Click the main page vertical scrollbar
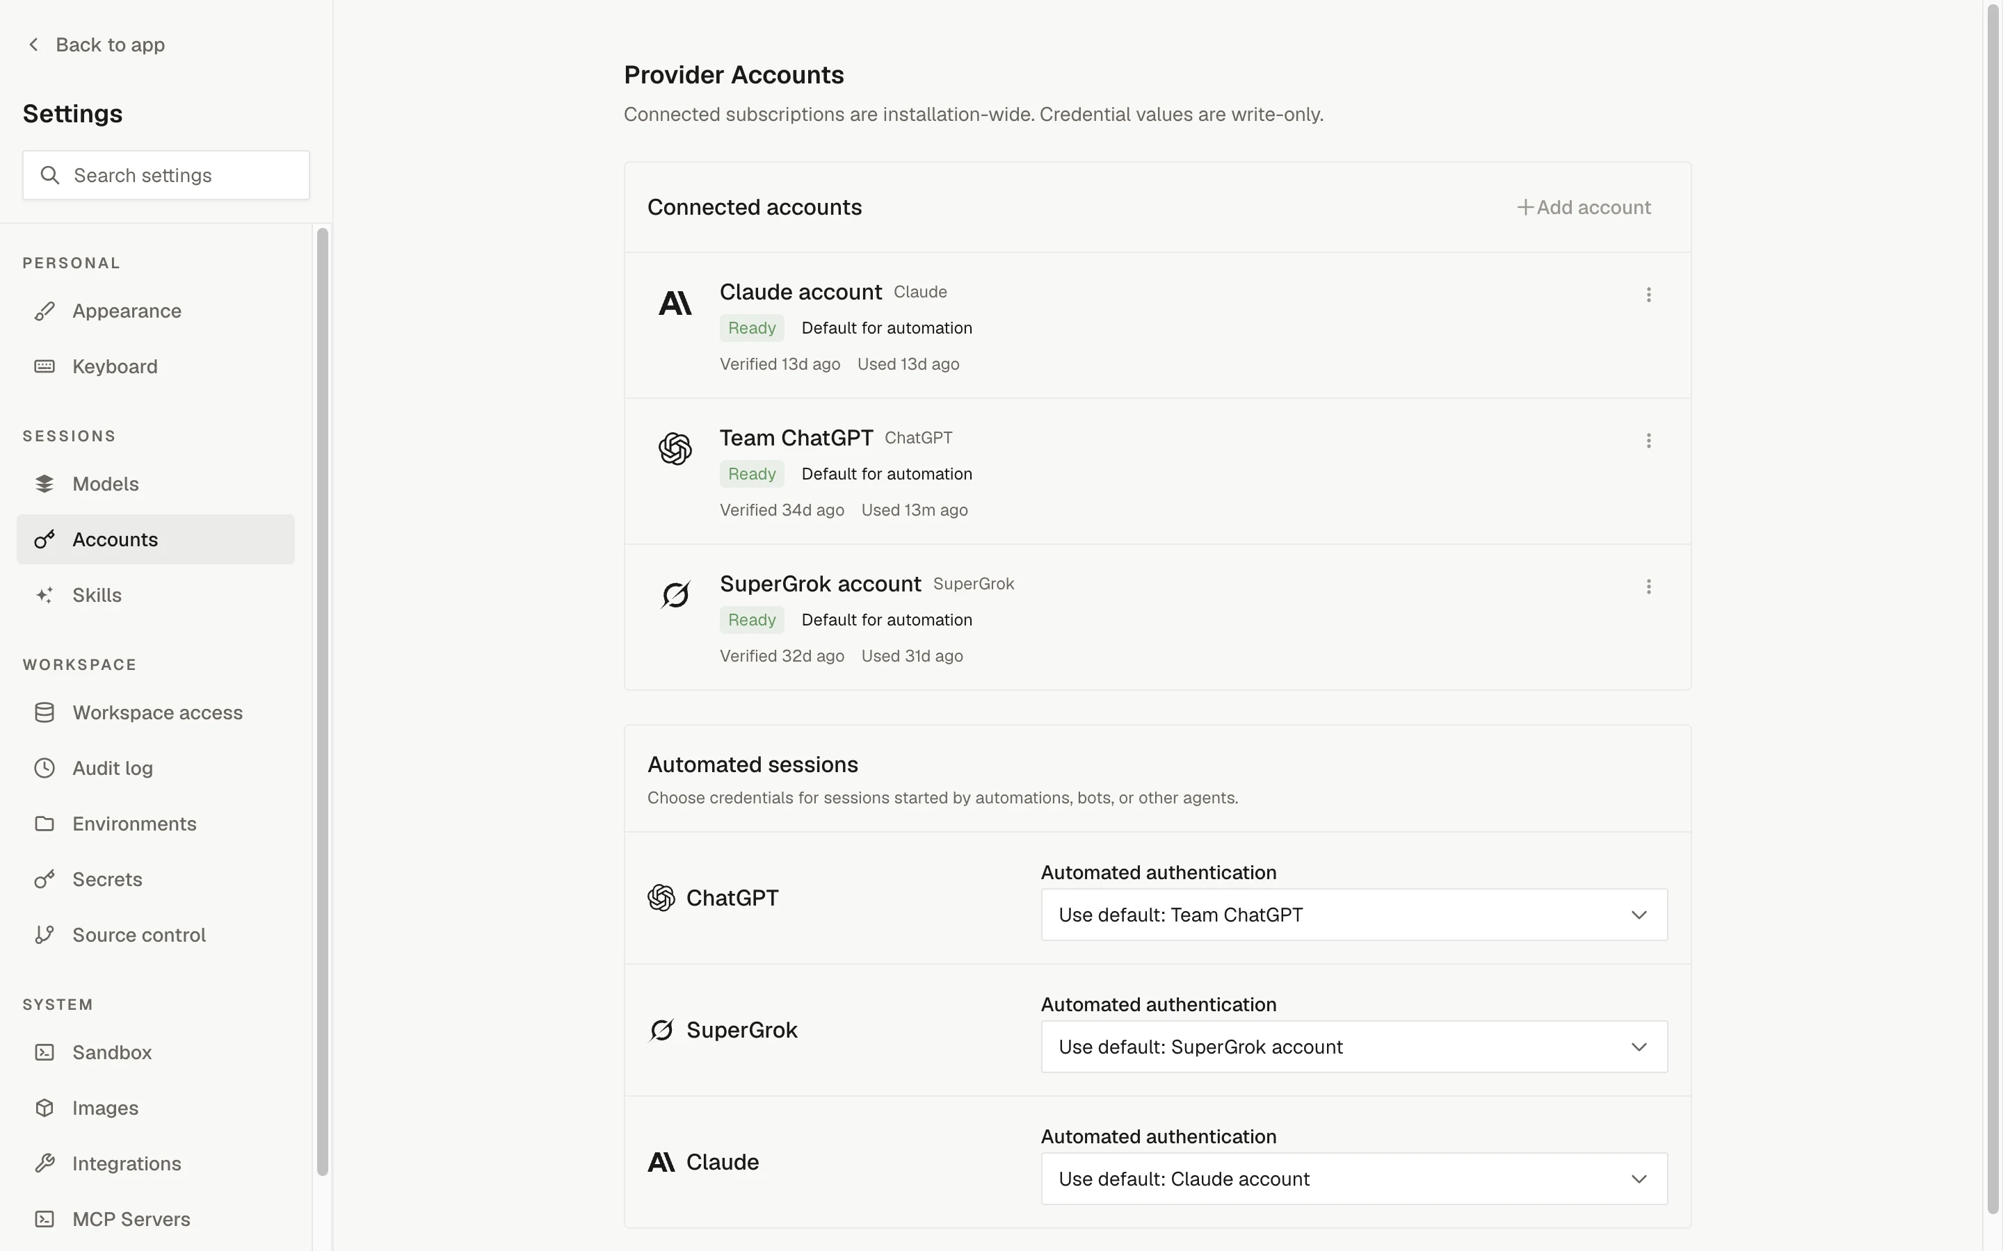 tap(1994, 608)
